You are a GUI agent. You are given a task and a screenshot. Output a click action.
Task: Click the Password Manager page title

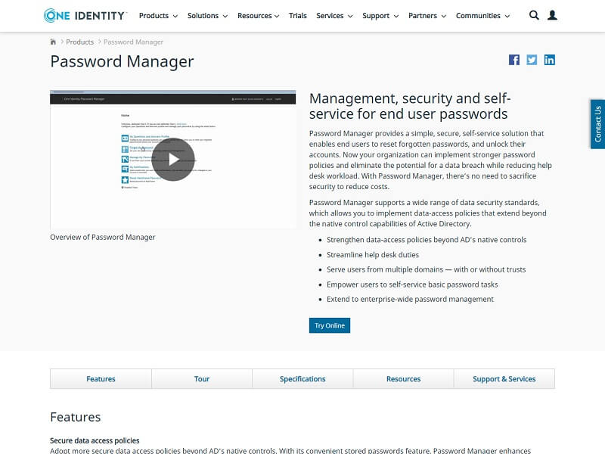point(122,61)
